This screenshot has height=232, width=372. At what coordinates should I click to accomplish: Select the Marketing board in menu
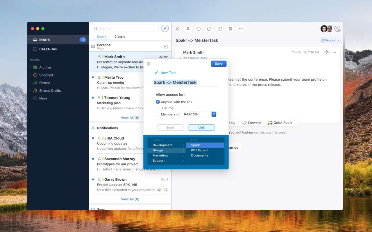[x=160, y=155]
